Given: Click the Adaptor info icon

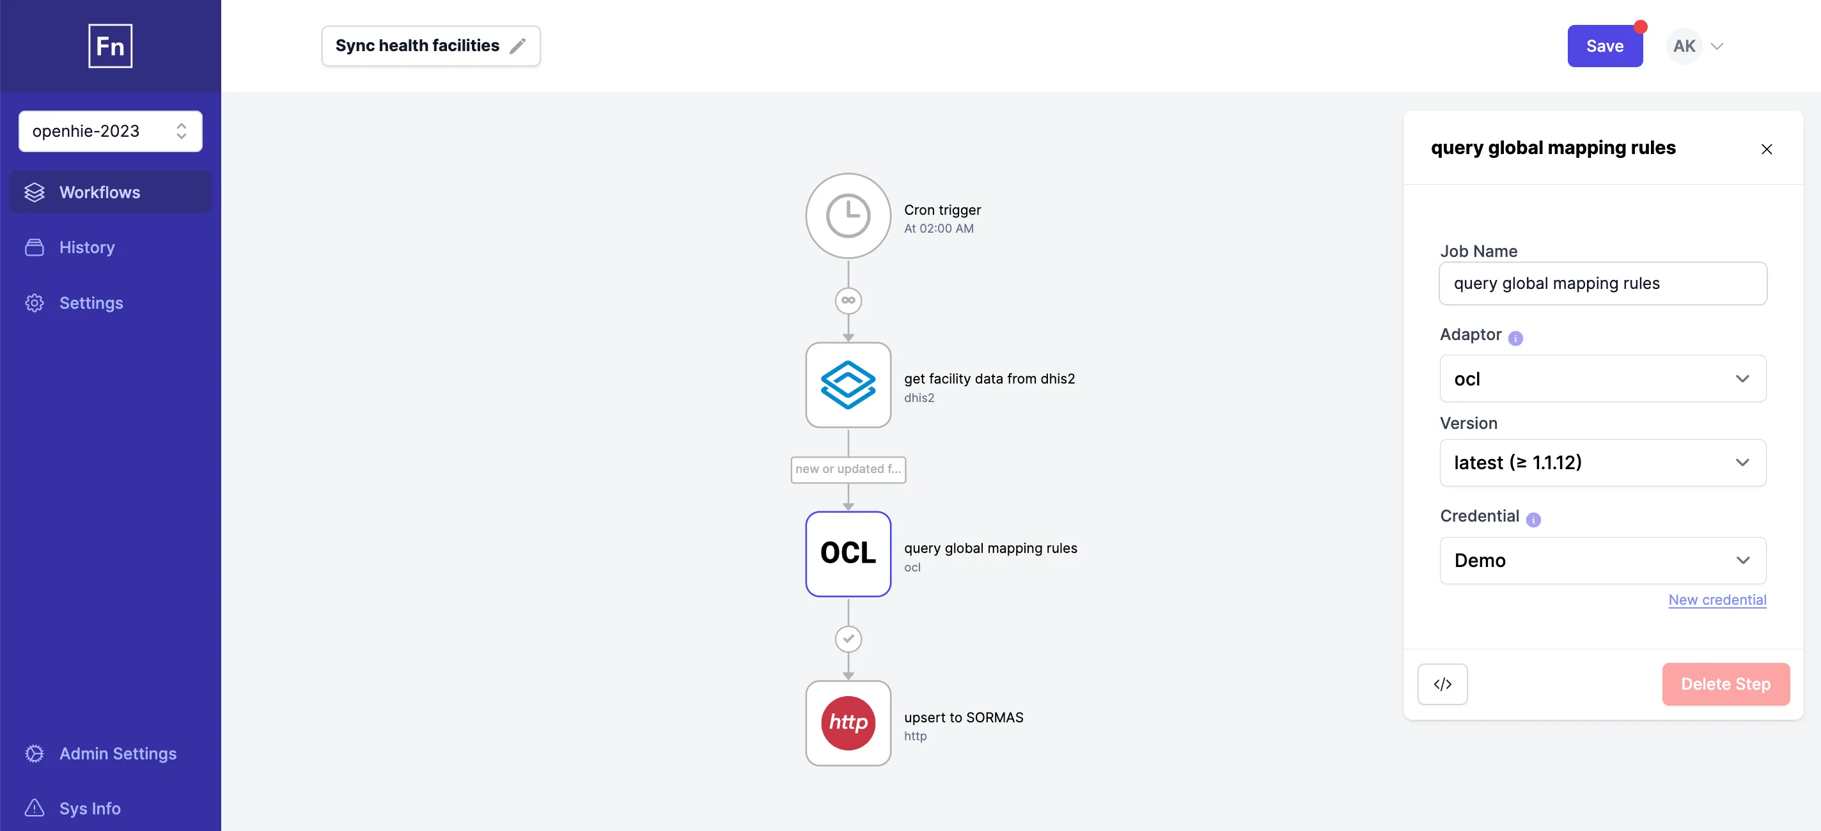Looking at the screenshot, I should point(1515,338).
